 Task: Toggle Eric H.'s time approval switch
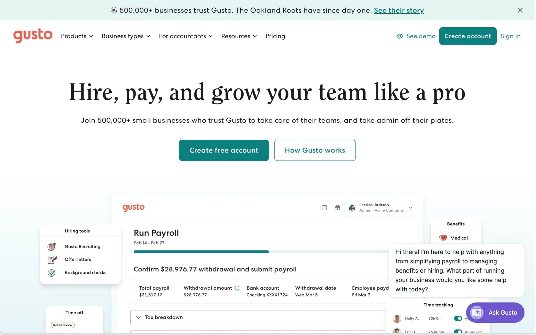pos(458,332)
